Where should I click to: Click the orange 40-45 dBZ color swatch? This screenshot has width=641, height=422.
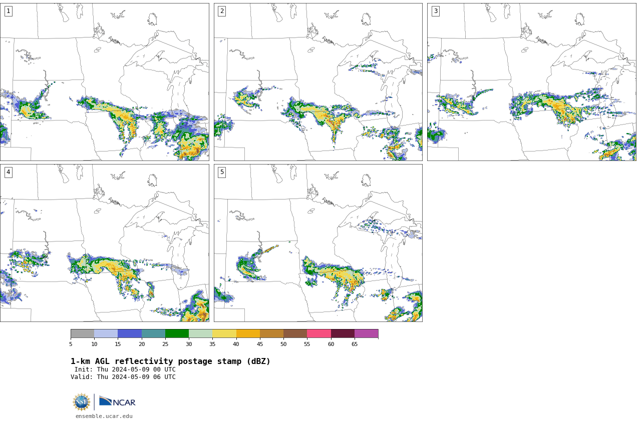pos(248,333)
